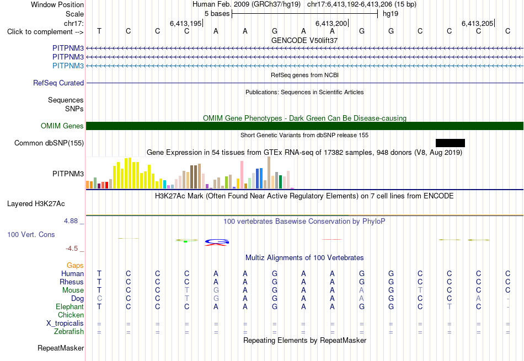524x361 pixels.
Task: Click the hg19 label next to scale bar
Action: pyautogui.click(x=391, y=14)
